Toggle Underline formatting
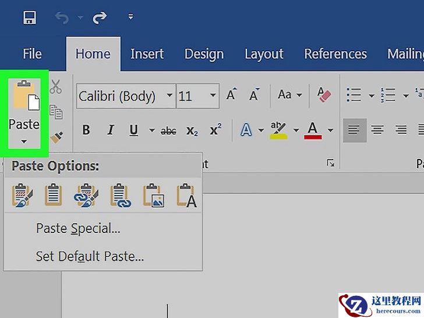 point(133,130)
